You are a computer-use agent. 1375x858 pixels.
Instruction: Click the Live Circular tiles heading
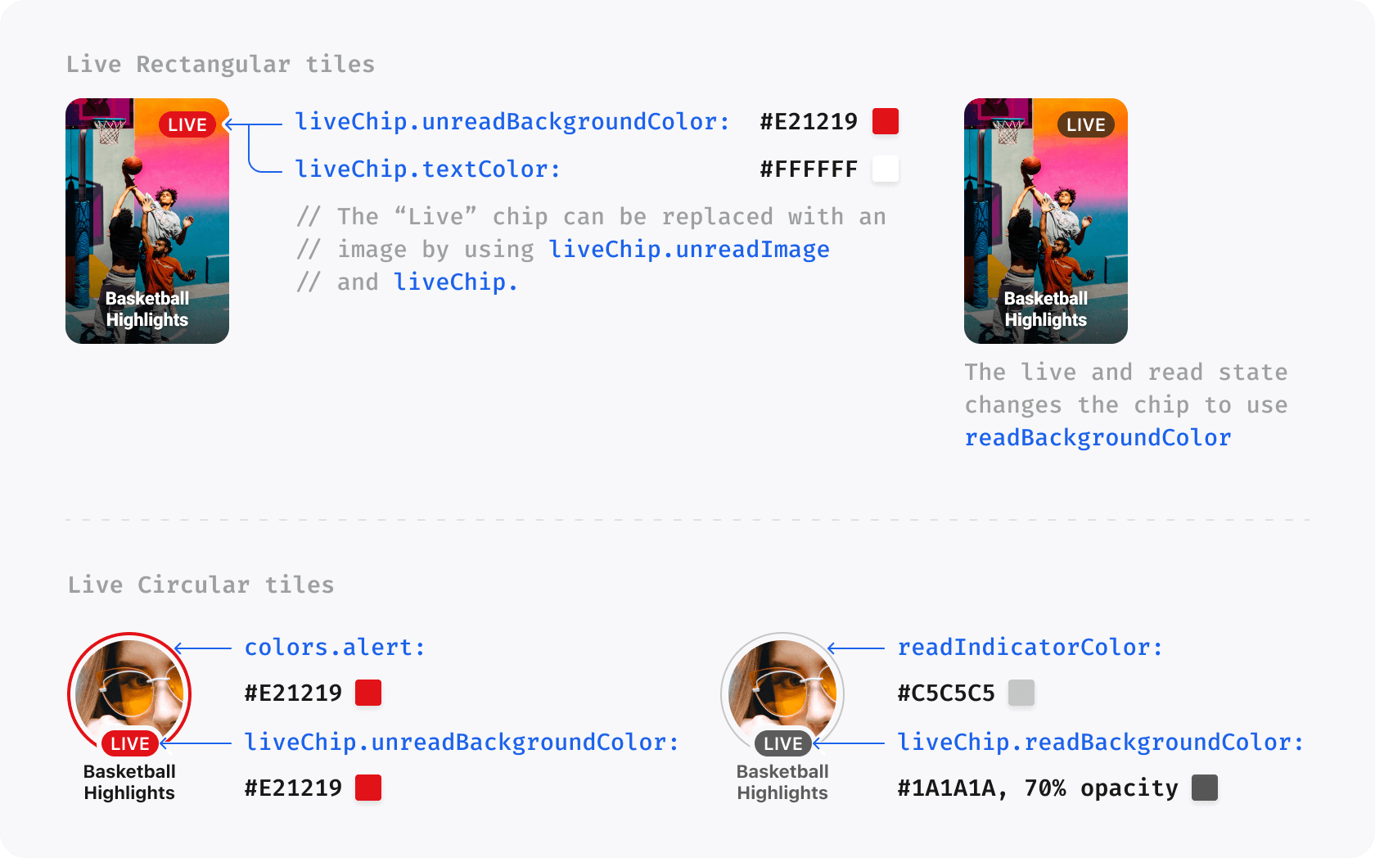201,585
